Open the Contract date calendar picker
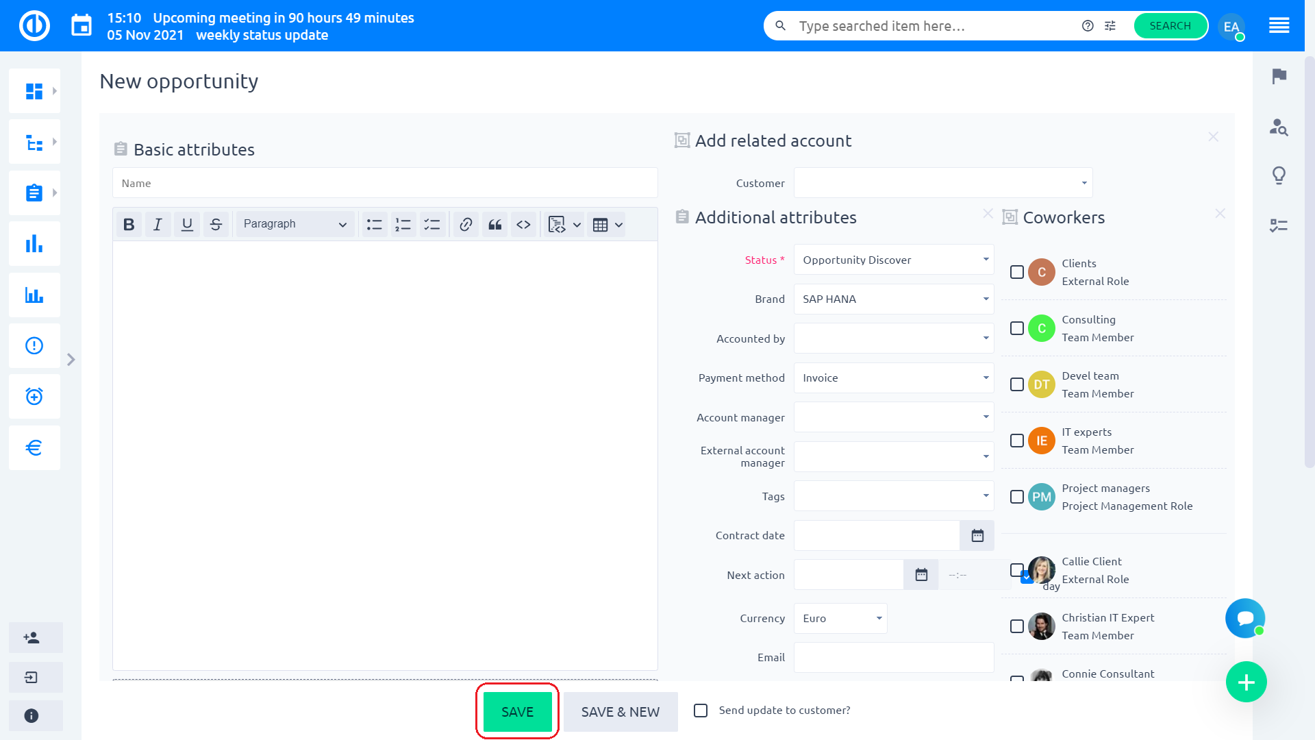Screen dimensions: 1315x740 pyautogui.click(x=977, y=536)
